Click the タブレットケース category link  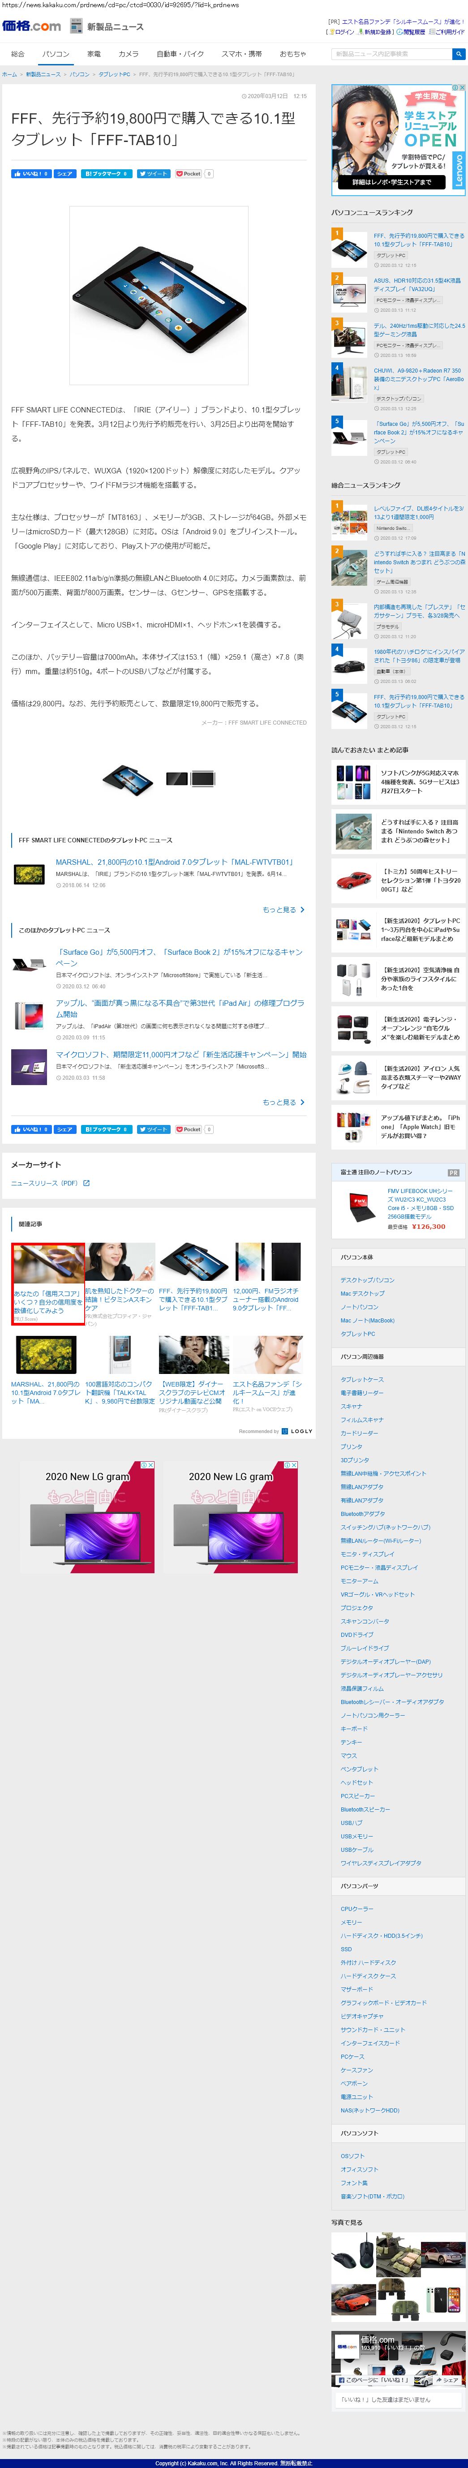tap(361, 1380)
